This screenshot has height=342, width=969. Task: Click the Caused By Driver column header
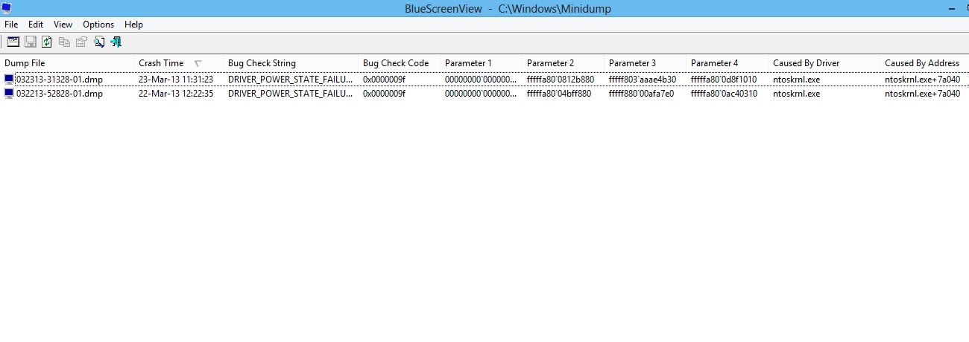click(824, 63)
